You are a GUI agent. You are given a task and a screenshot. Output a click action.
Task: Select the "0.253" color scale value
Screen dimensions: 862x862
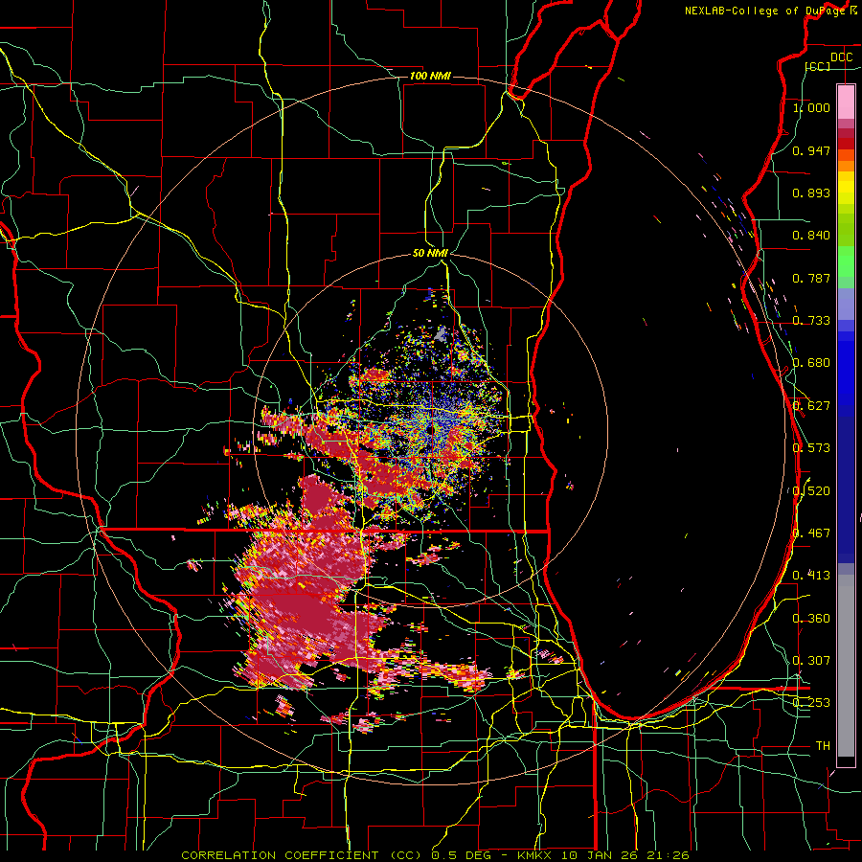pos(811,703)
